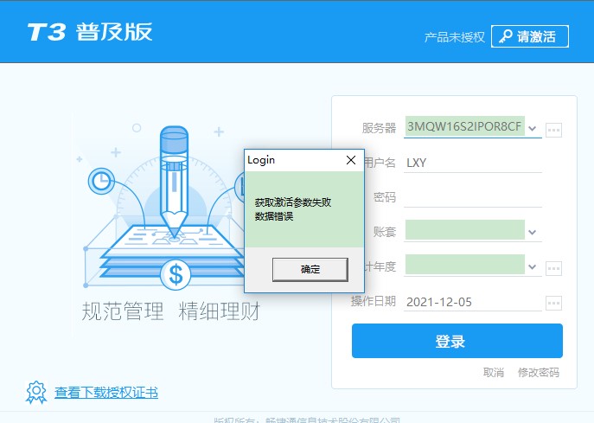Click the 修改密码 link
The image size is (594, 423).
point(539,373)
